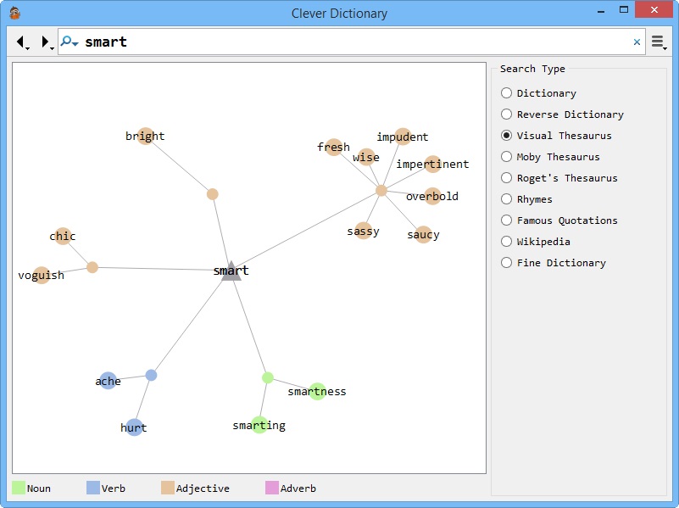
Task: Click the 'bright' adjective node
Action: [146, 136]
